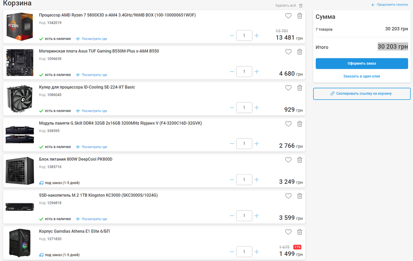The height and width of the screenshot is (261, 413).
Task: Click 'Посмотреть где' for Ryzen 7 5800X3D
Action: coord(92,39)
